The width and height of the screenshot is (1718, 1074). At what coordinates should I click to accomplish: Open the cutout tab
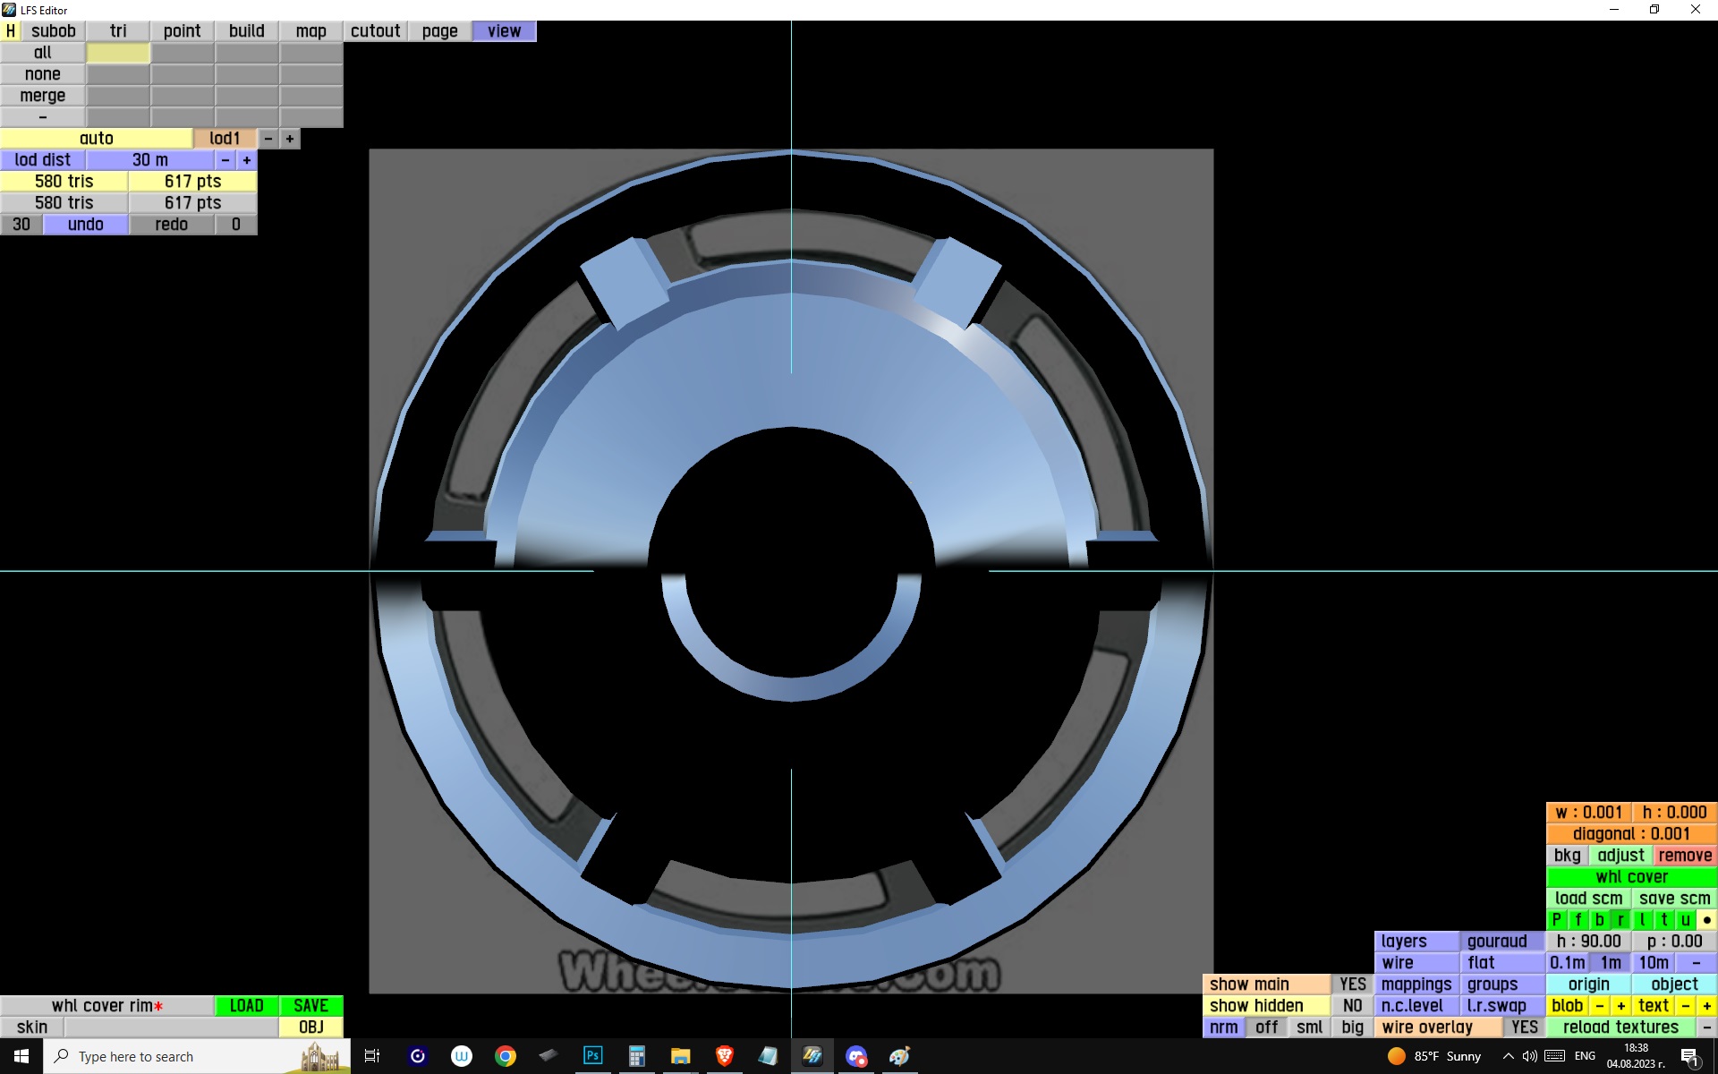(x=375, y=31)
